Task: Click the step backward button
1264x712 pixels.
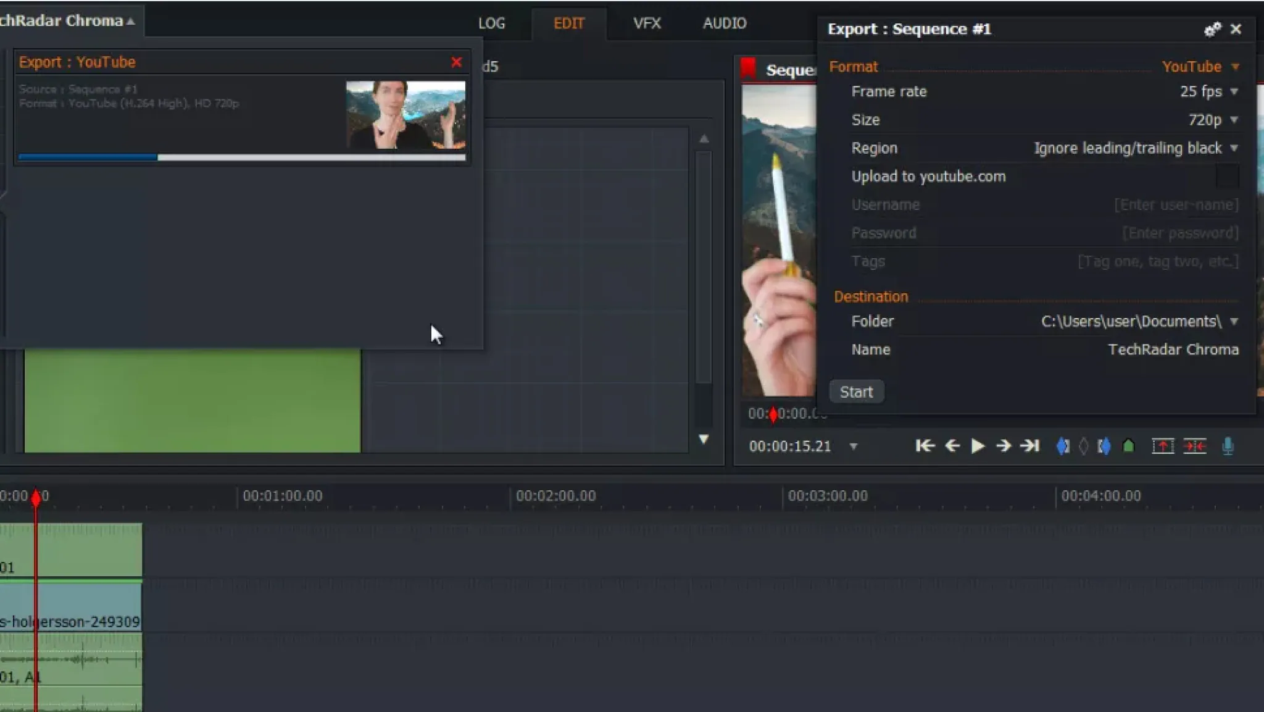Action: coord(950,445)
